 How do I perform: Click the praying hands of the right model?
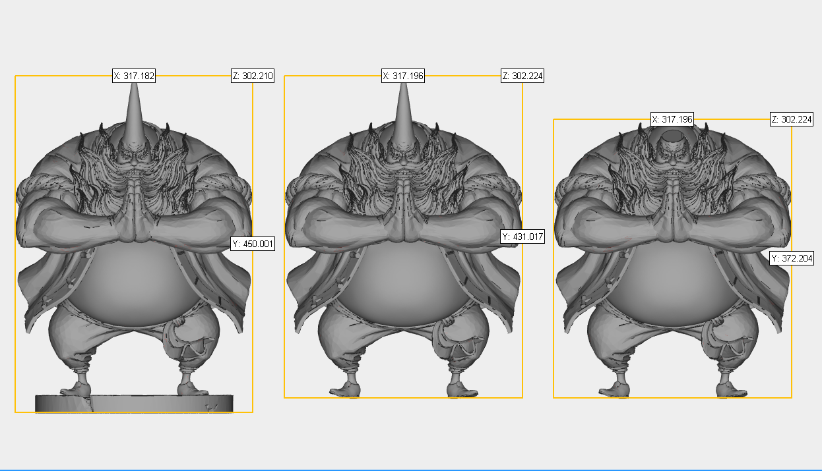[672, 211]
